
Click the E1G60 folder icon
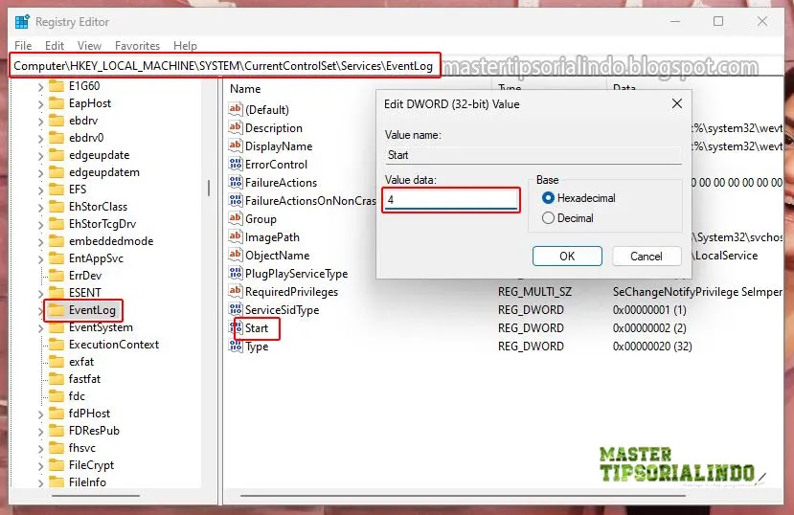[57, 85]
